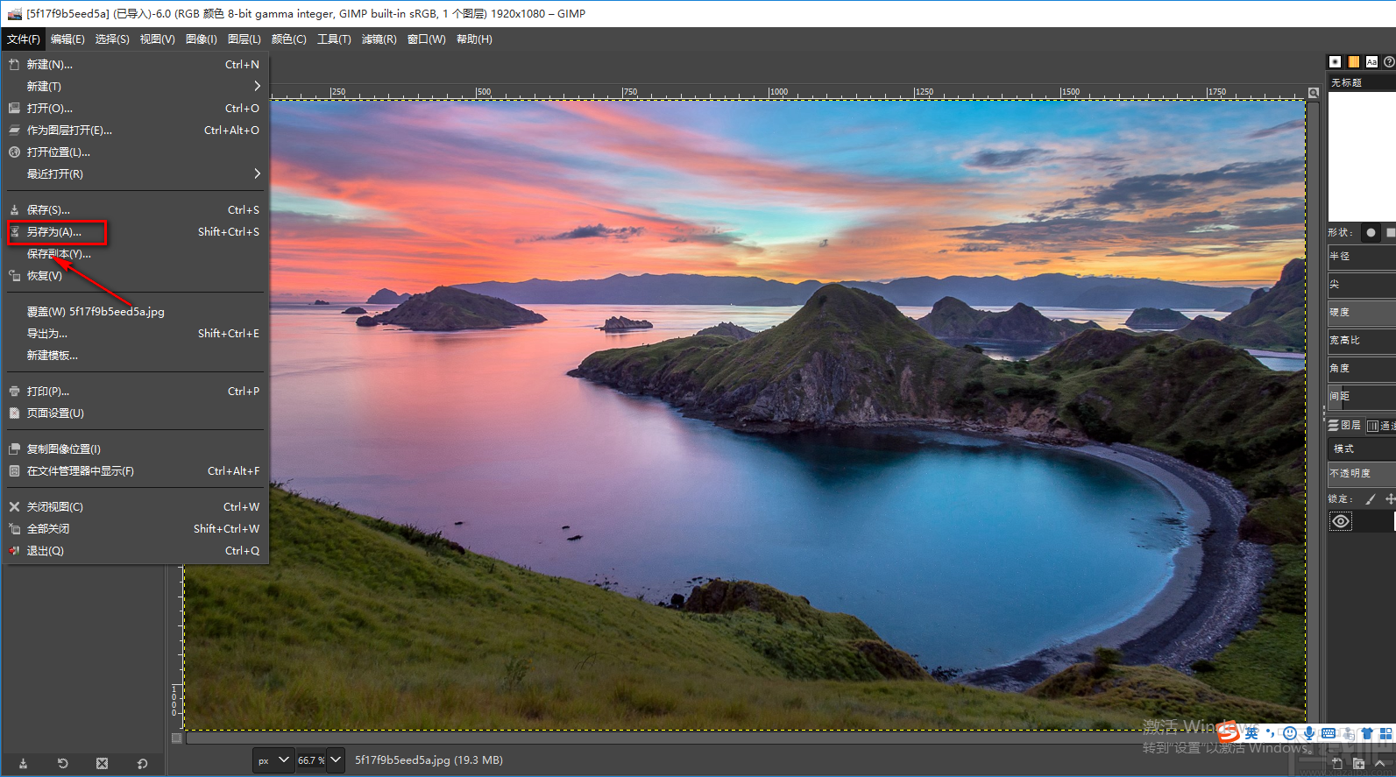Toggle the quick mask button at canvas corner
Viewport: 1396px width, 777px height.
click(177, 738)
